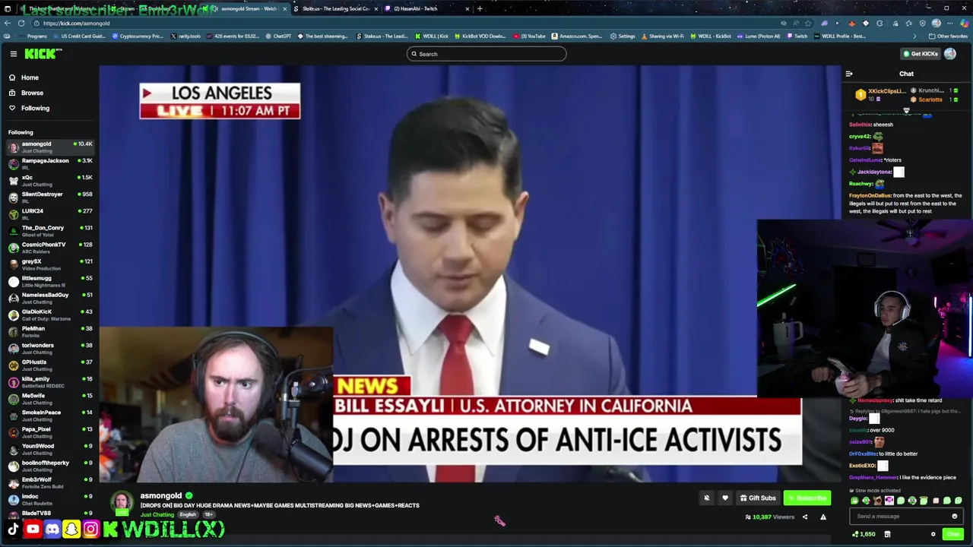Toggle follow with the heart button

pos(725,498)
